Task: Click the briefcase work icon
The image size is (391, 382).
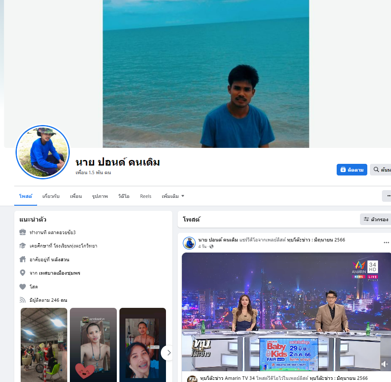Action: point(22,232)
